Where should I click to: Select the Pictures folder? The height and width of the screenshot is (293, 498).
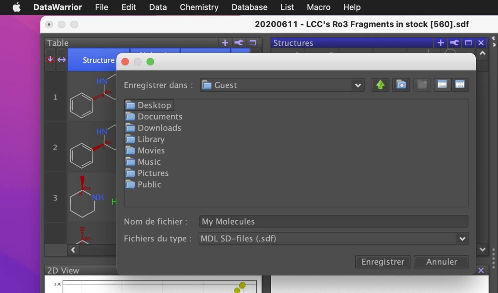(x=147, y=173)
